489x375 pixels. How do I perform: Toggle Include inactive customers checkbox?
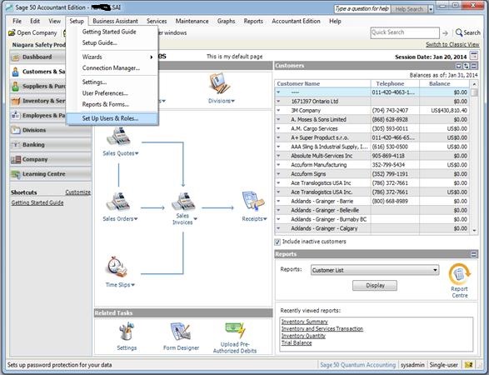(x=277, y=242)
